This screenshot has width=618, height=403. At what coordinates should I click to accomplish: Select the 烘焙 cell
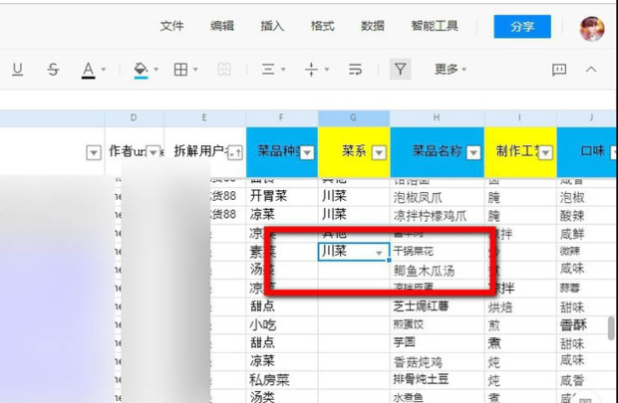click(520, 306)
